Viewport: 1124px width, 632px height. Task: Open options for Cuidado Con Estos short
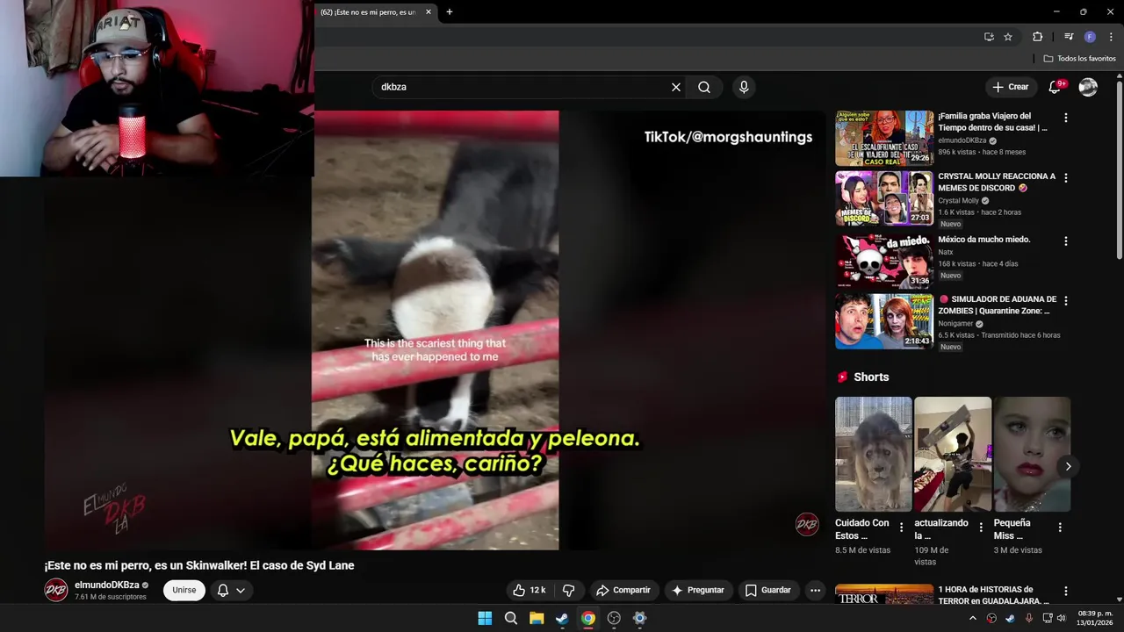(x=901, y=528)
